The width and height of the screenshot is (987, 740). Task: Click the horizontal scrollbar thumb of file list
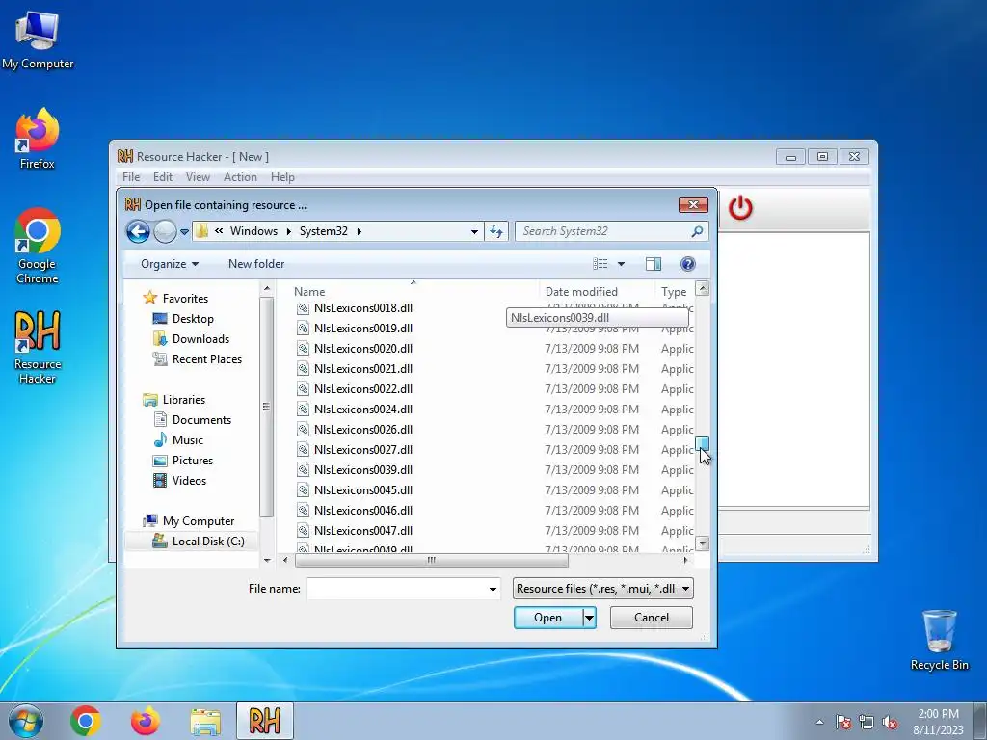(432, 560)
